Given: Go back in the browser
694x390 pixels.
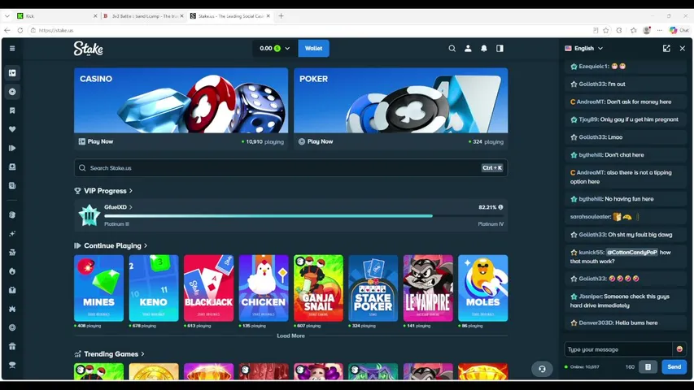Looking at the screenshot, I should (7, 30).
